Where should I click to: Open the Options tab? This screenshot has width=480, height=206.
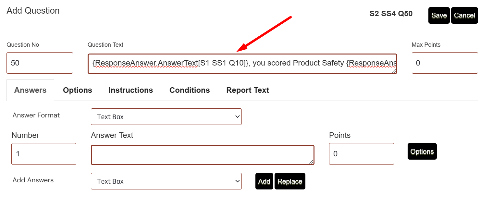78,90
